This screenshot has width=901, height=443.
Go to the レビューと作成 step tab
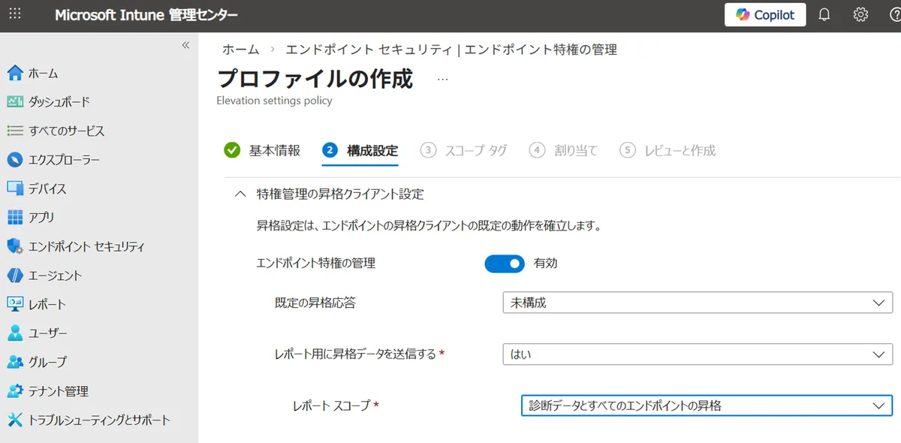(667, 150)
